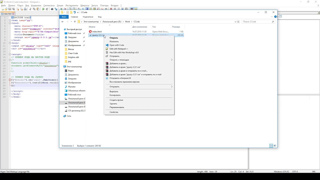Select Сеть in navigation pane
Image resolution: width=320 pixels, height=180 pixels.
[69, 116]
